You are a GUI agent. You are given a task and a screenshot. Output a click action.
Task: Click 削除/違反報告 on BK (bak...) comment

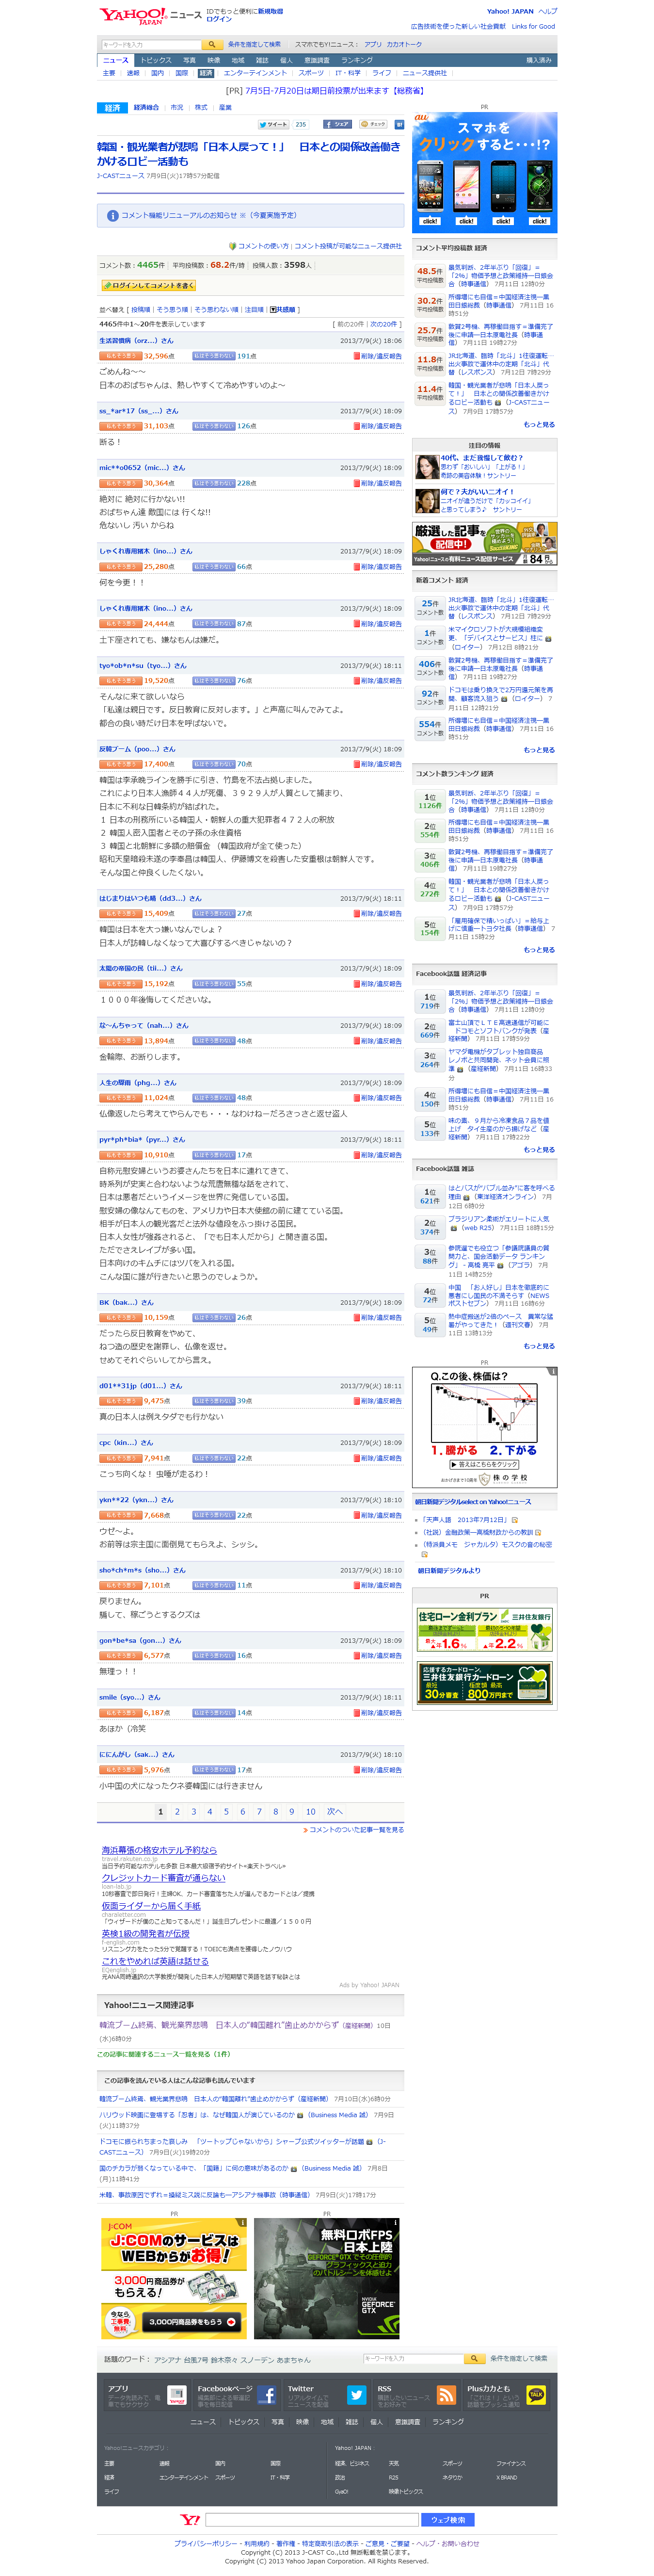tap(378, 1317)
